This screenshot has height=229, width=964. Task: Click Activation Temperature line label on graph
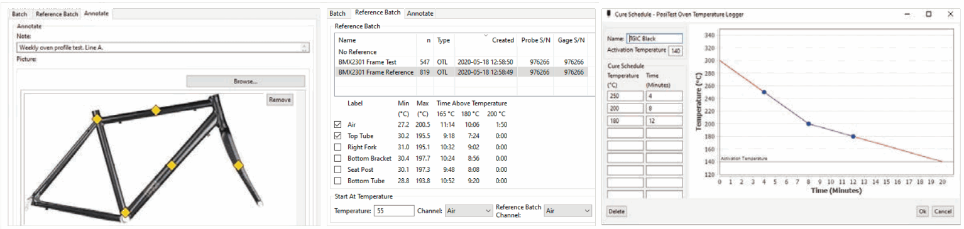743,159
